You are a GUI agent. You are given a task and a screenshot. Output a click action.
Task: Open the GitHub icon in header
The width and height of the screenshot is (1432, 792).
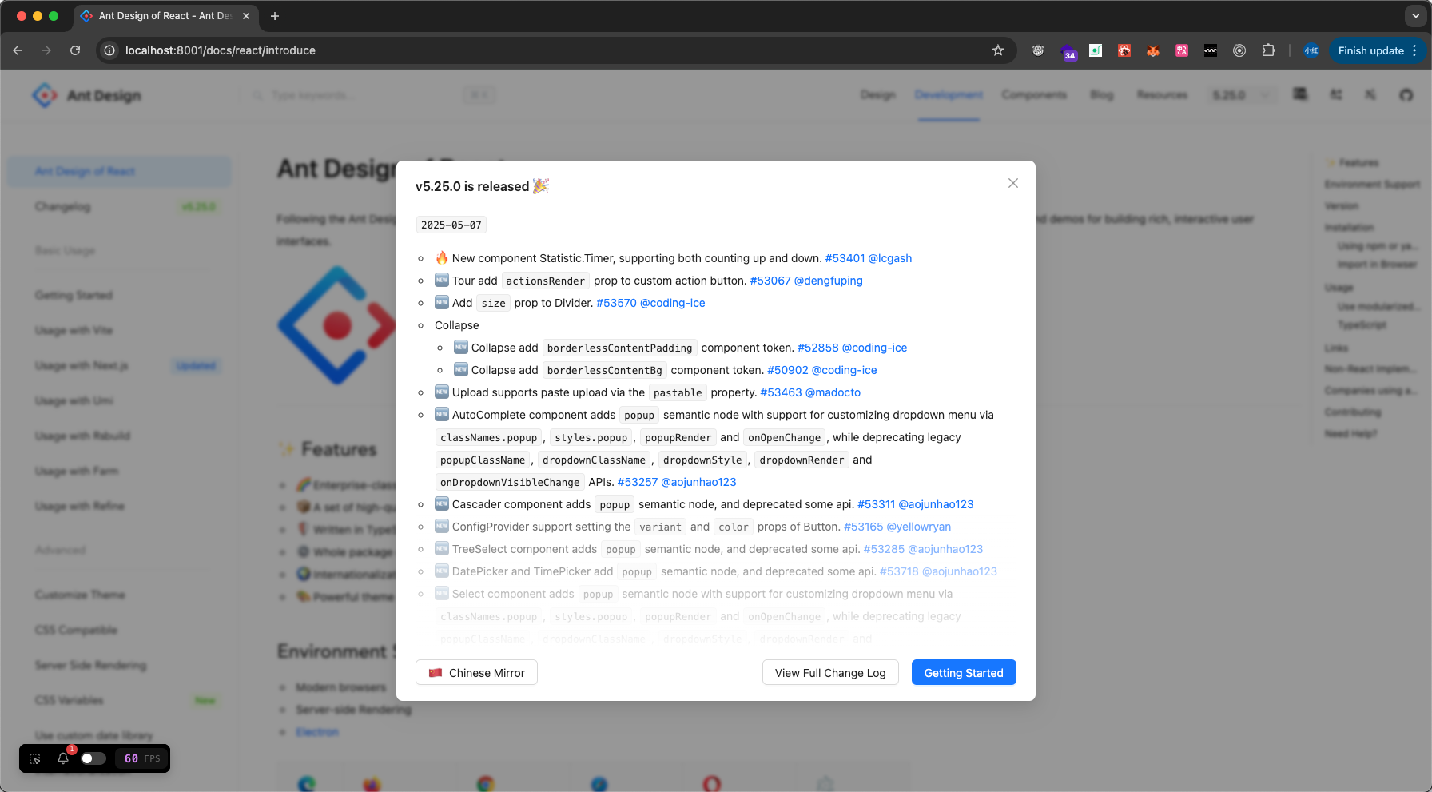click(1406, 95)
